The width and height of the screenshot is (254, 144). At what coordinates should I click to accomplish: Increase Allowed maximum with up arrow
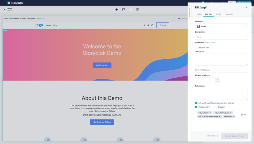coord(217,79)
